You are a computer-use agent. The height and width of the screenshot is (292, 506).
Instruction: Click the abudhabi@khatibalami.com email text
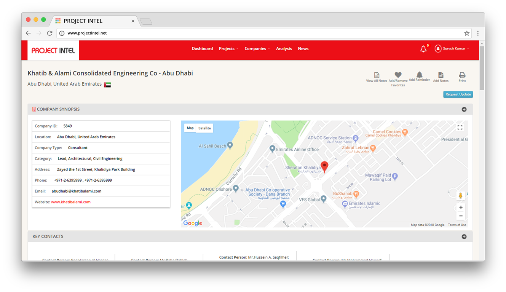77,191
